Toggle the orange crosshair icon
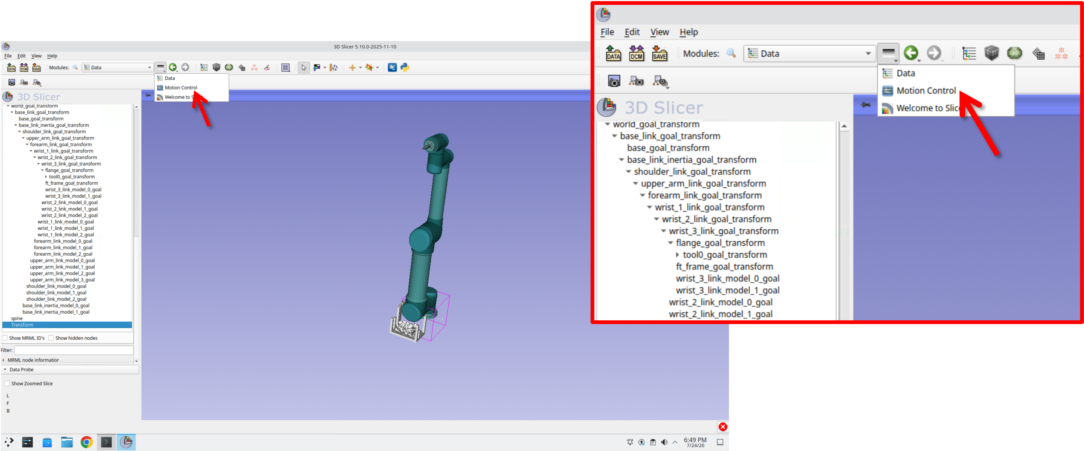The image size is (1084, 451). [352, 67]
